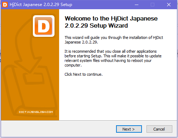
Task: Click the This wizard will guide you text
Action: tap(114, 38)
